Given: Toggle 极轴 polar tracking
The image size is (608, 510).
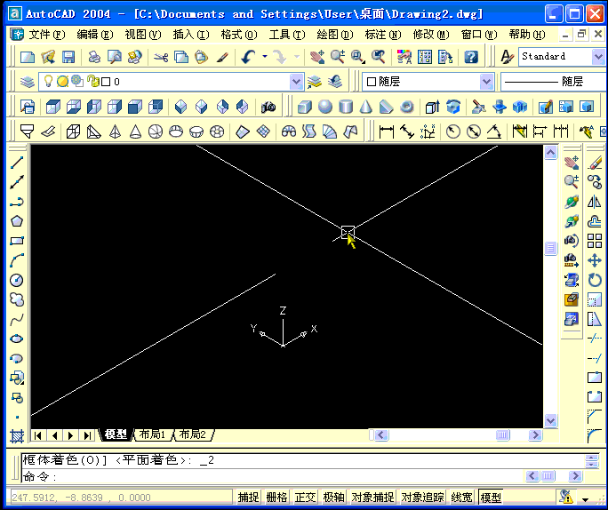Looking at the screenshot, I should click(x=333, y=497).
